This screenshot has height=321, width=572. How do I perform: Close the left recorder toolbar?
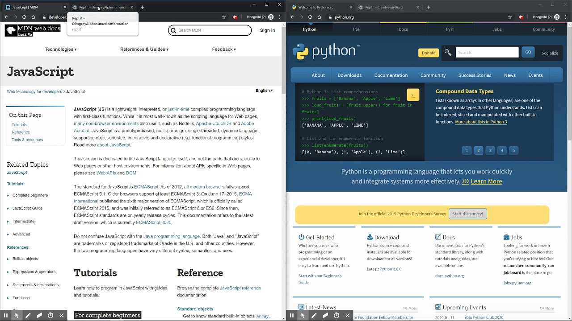62,315
